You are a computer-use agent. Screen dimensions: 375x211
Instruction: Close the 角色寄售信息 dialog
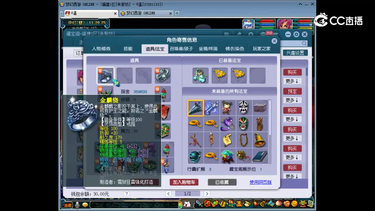pos(274,41)
